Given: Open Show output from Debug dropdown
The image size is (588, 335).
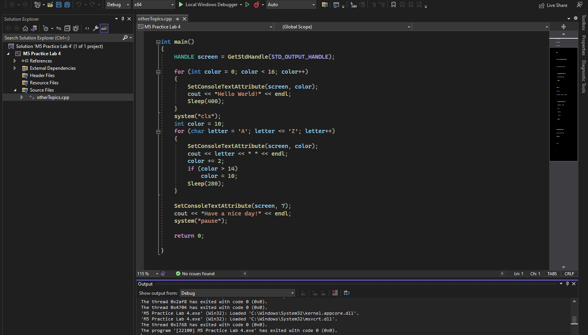Looking at the screenshot, I should tap(238, 293).
